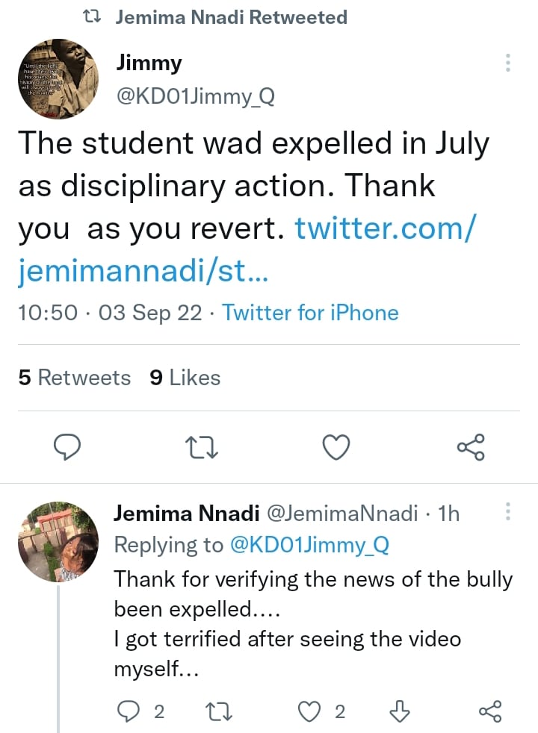The height and width of the screenshot is (733, 538).
Task: Retweet Jimmy's main tweet
Action: 201,447
